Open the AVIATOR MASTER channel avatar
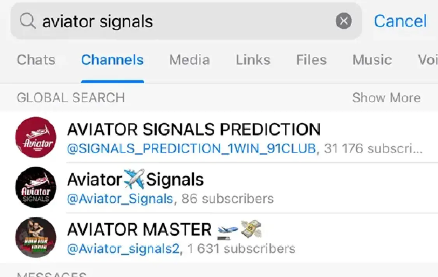Viewport: 438px width, 277px height. pos(35,237)
